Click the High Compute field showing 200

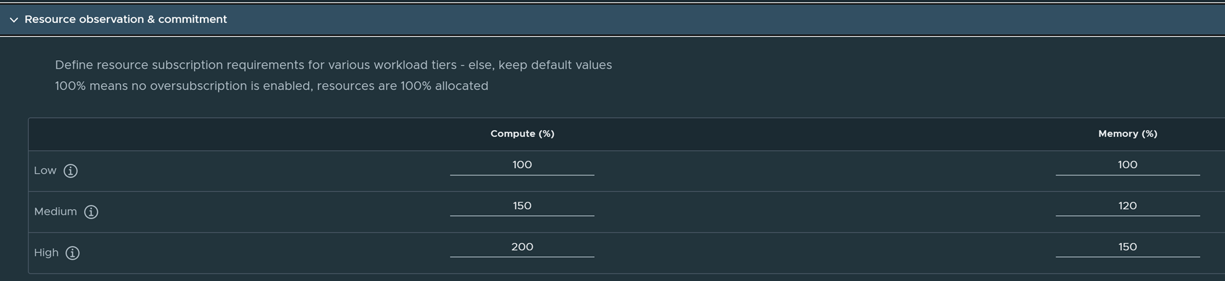522,247
